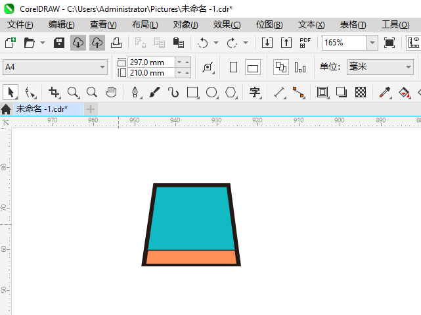Select the Dimension line tool
421x315 pixels.
(280, 93)
